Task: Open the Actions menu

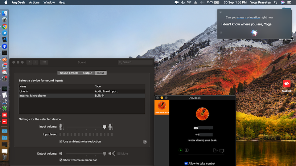Action: coord(34,2)
